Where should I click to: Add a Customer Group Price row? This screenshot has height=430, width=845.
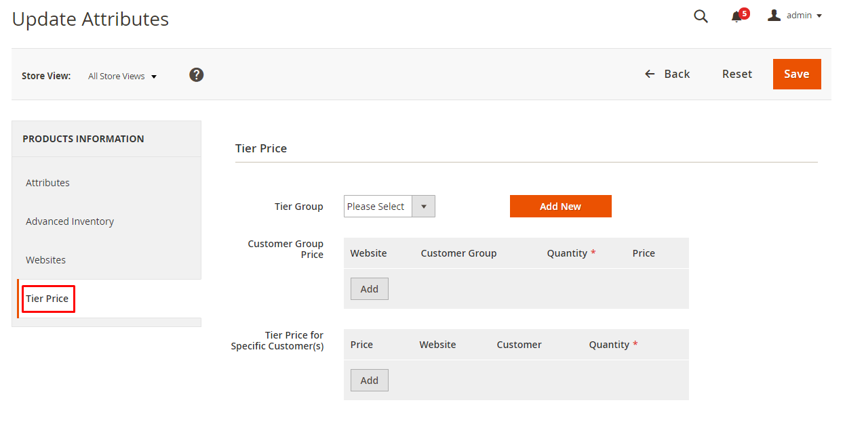(x=369, y=289)
